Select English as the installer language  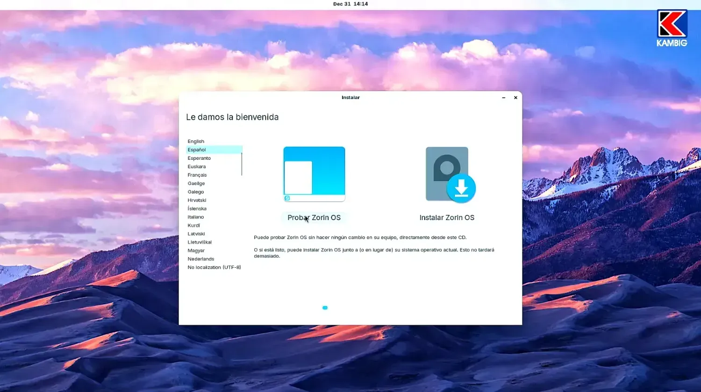pos(196,141)
